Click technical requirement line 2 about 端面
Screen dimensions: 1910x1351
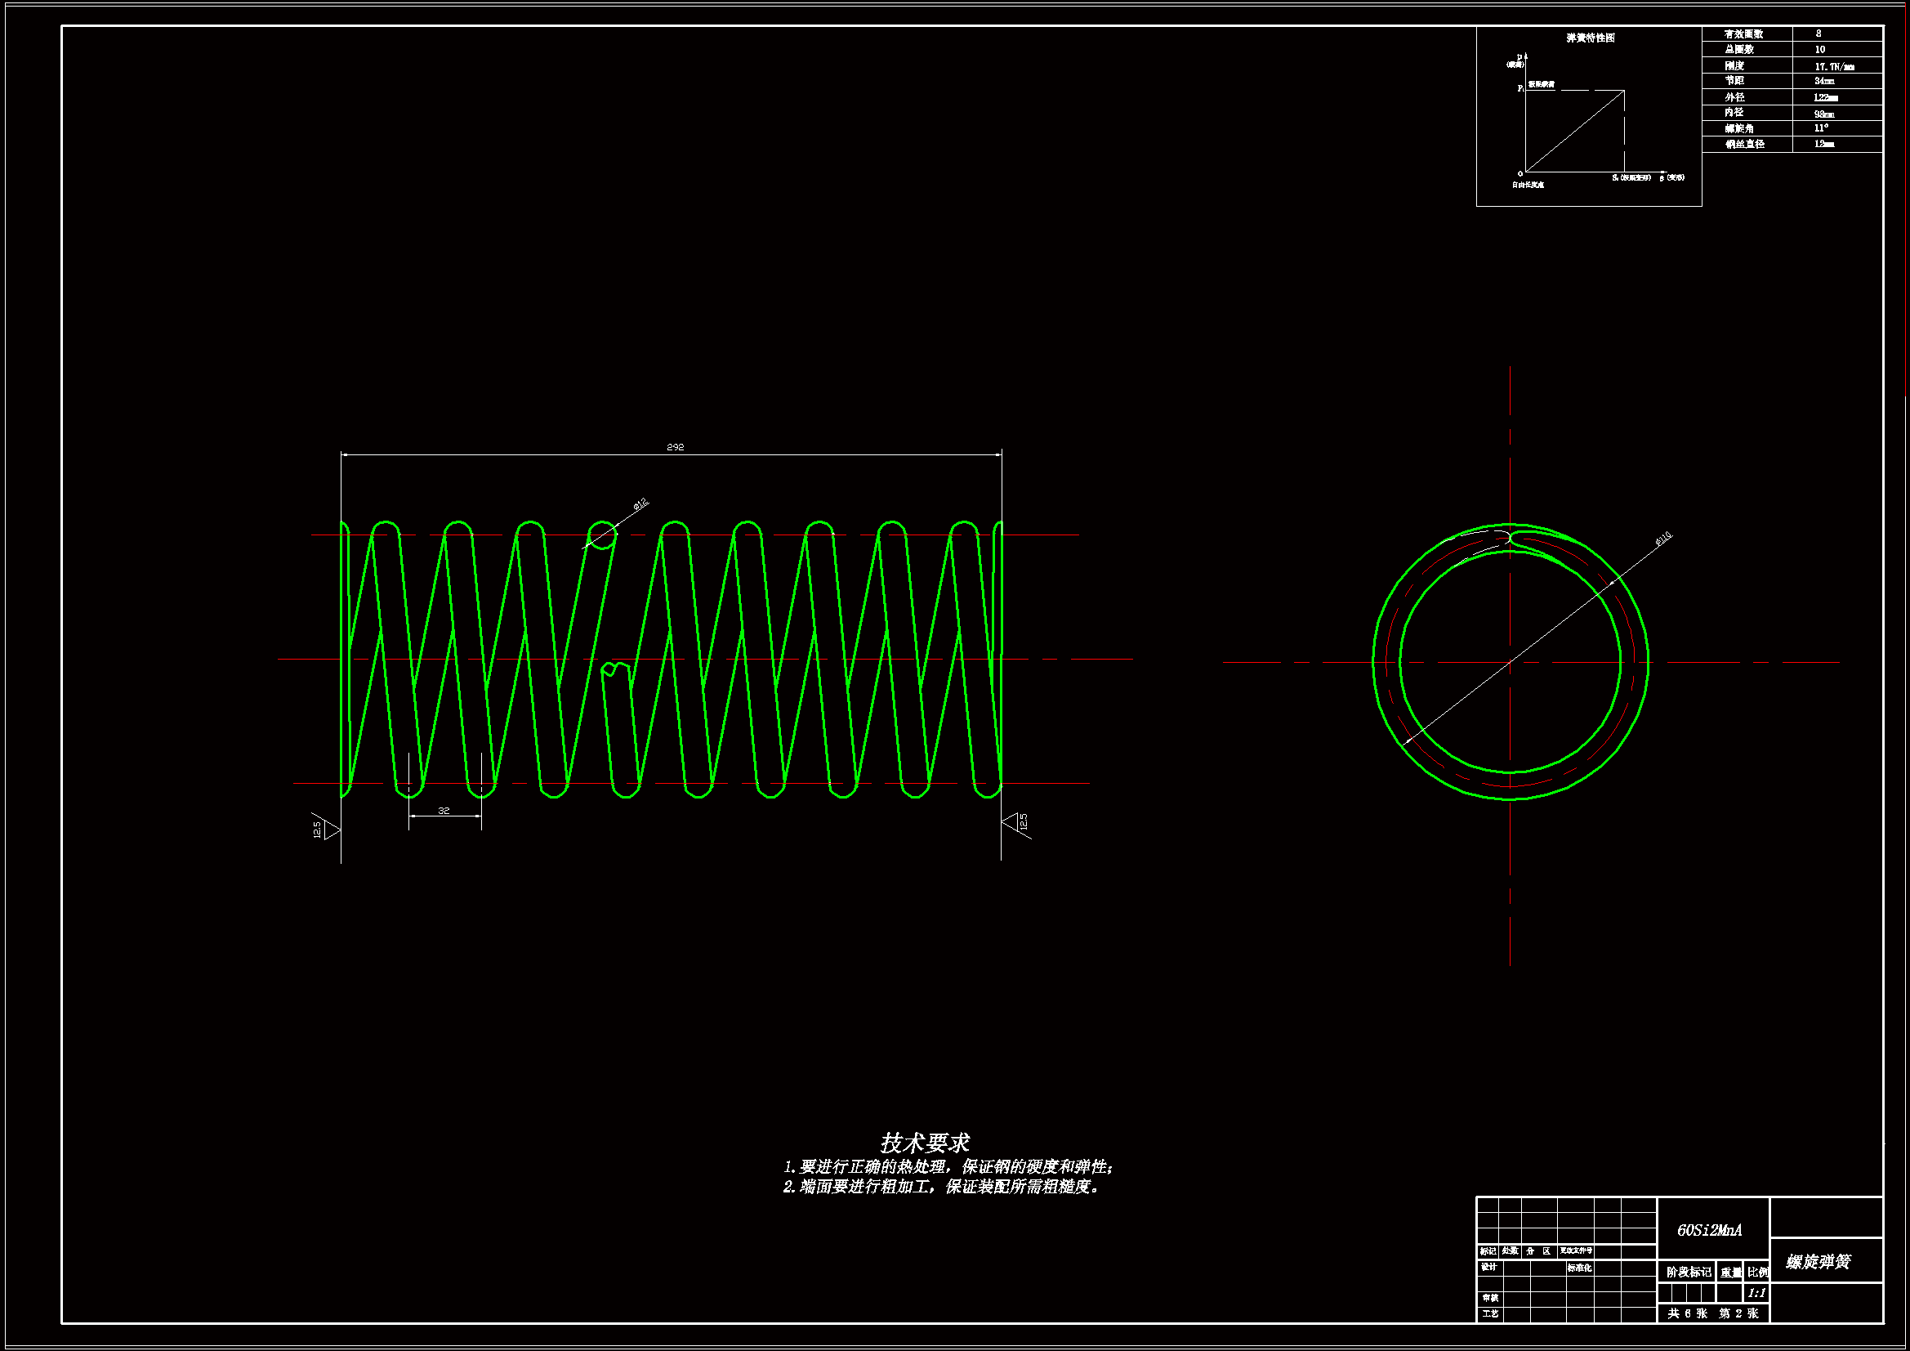pos(942,1187)
